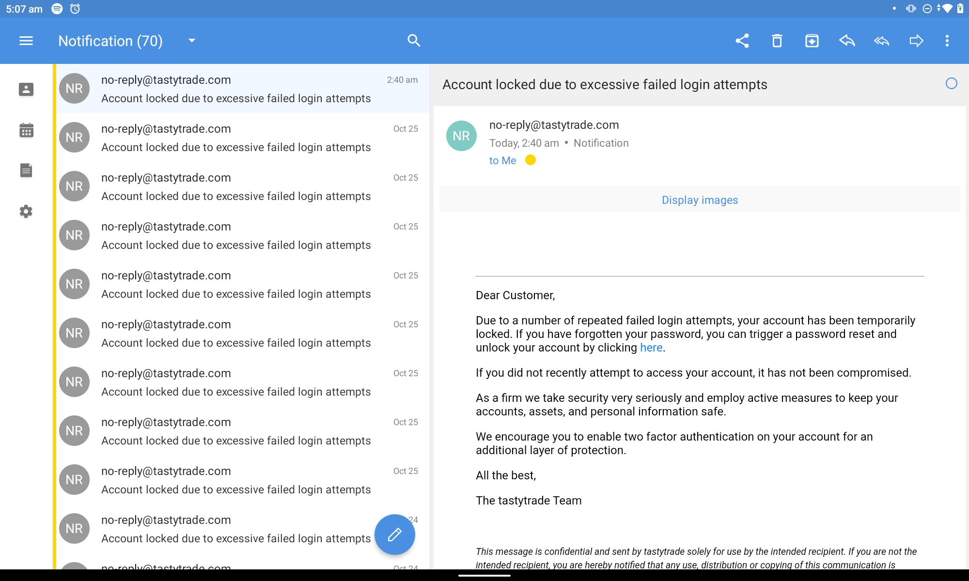This screenshot has width=969, height=581.
Task: Click the battery status icon
Action: tap(960, 9)
